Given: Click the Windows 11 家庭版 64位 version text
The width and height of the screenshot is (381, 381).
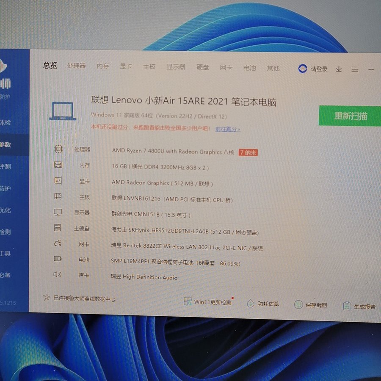Looking at the screenshot, I should (159, 116).
